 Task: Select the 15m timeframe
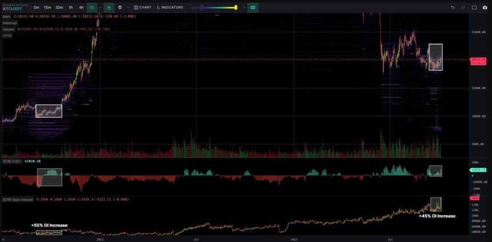pyautogui.click(x=47, y=7)
